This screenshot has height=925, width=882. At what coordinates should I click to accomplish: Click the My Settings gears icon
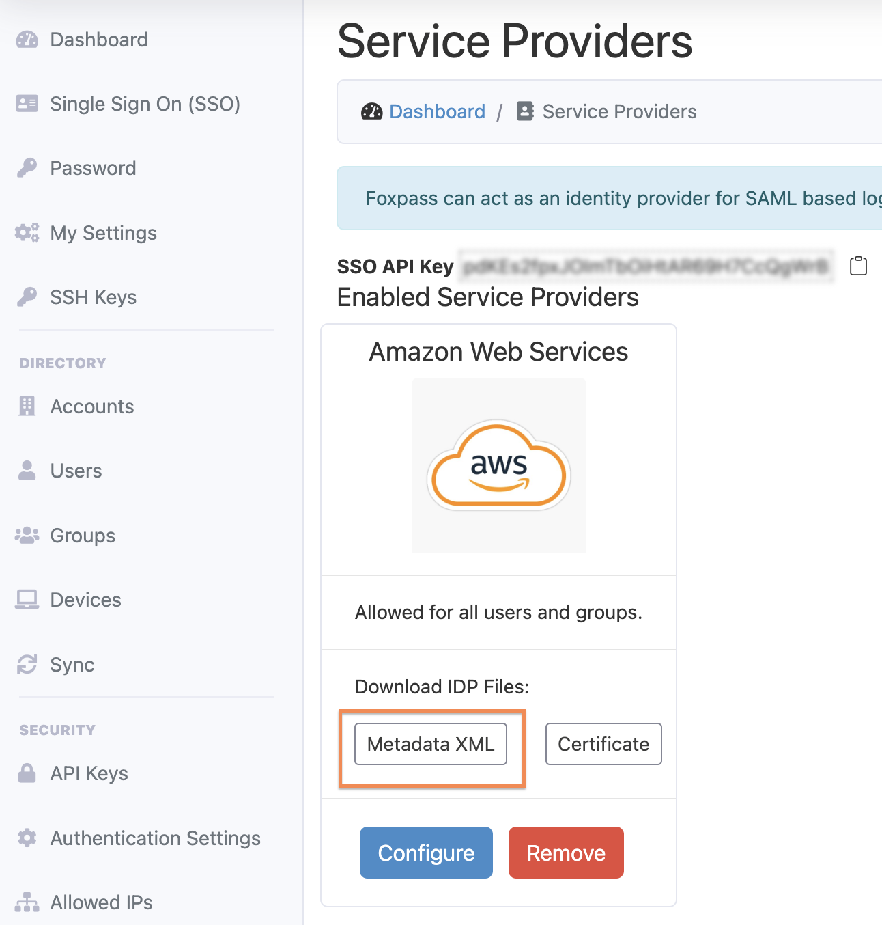pos(27,233)
